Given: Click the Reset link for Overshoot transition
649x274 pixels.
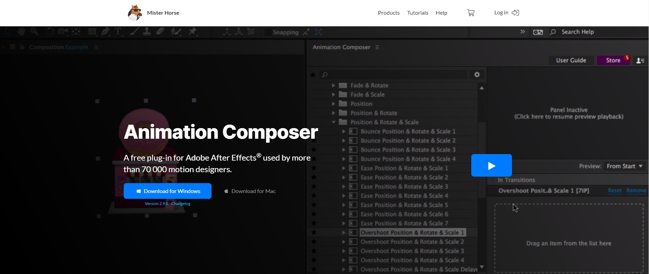Looking at the screenshot, I should tap(615, 191).
